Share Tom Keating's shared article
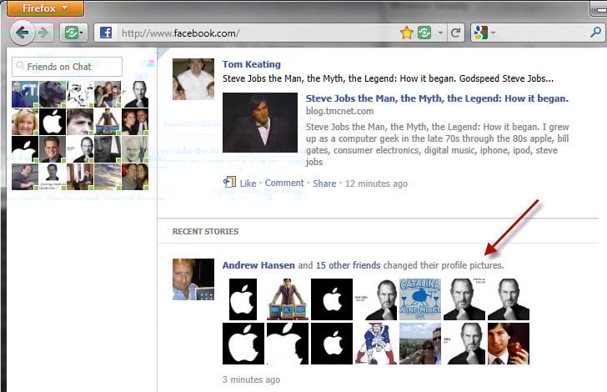This screenshot has height=392, width=607. pyautogui.click(x=324, y=183)
